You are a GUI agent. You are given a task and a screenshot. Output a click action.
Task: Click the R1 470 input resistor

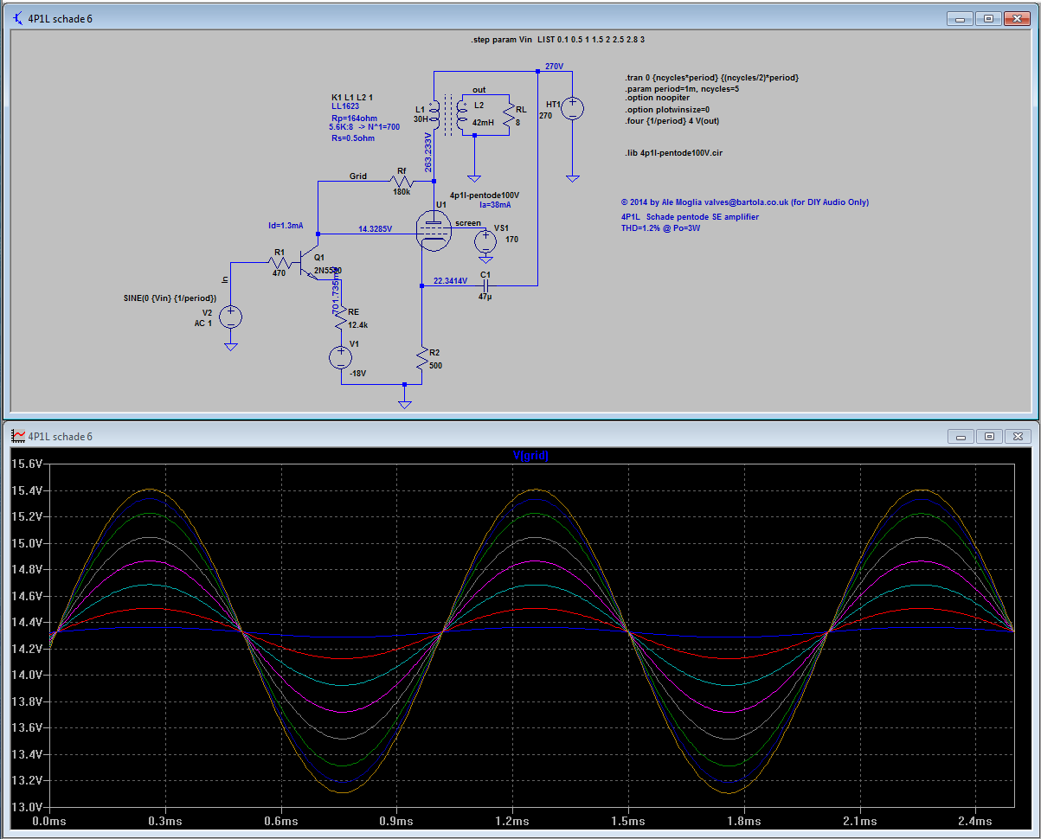pos(279,261)
